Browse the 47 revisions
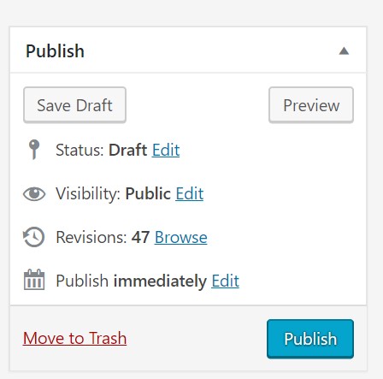Viewport: 383px width, 379px height. [181, 237]
